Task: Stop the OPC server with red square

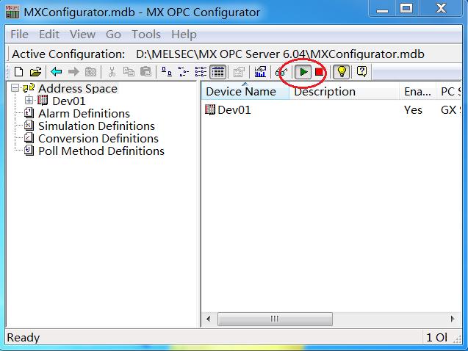Action: [319, 72]
